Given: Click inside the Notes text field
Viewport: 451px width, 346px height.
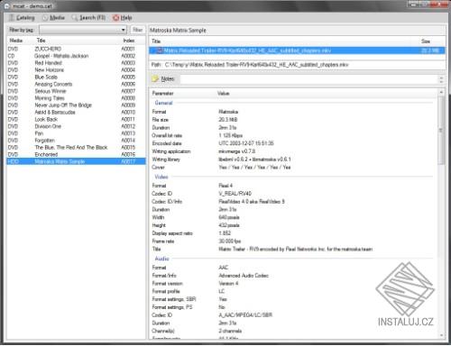Looking at the screenshot, I should click(x=309, y=79).
